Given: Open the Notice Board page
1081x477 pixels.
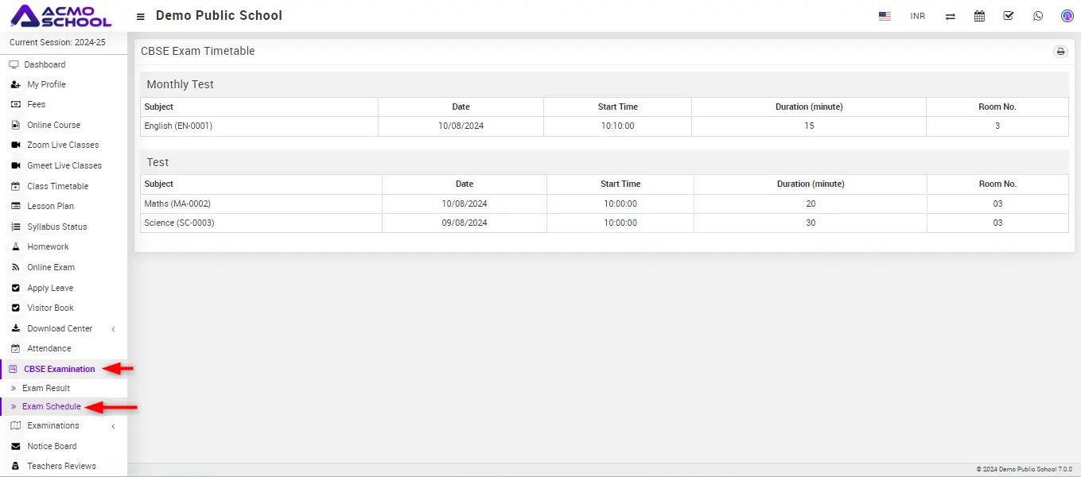Looking at the screenshot, I should click(52, 446).
